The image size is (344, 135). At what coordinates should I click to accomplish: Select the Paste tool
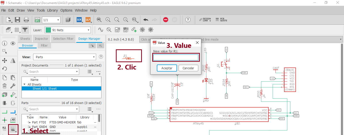coord(13,78)
